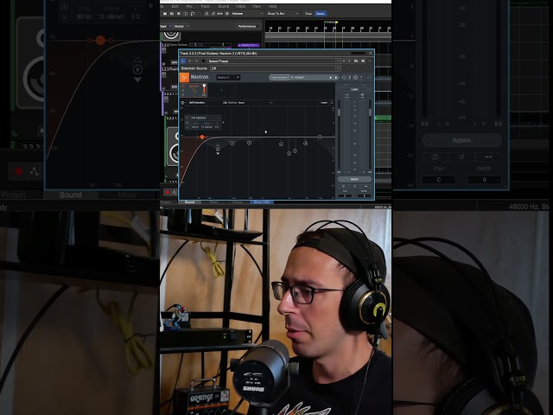Open the Mix menu
The image size is (553, 415).
point(189,6)
